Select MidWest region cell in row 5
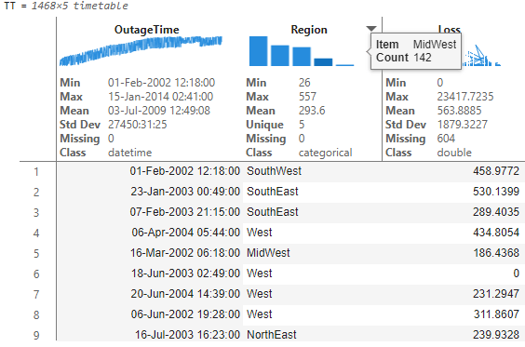 [x=268, y=253]
